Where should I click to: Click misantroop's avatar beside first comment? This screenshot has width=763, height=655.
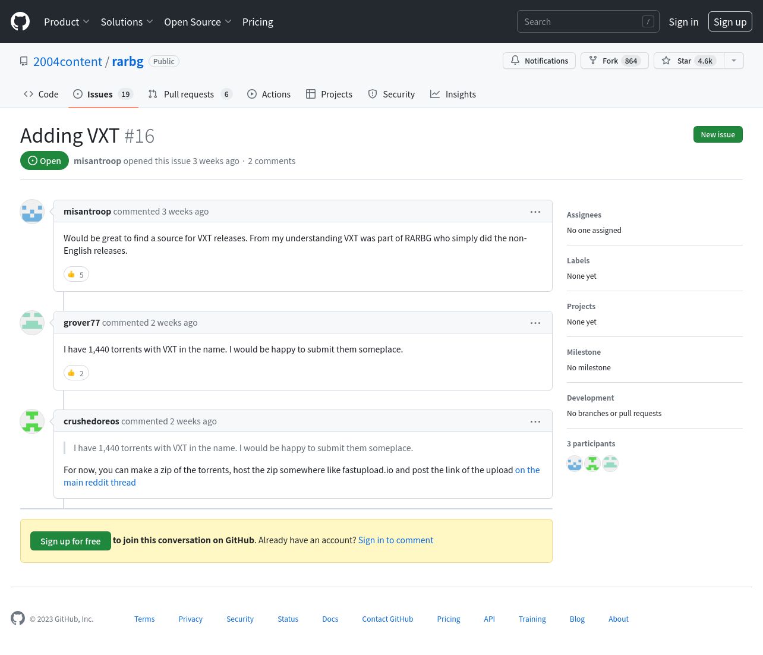pyautogui.click(x=32, y=212)
